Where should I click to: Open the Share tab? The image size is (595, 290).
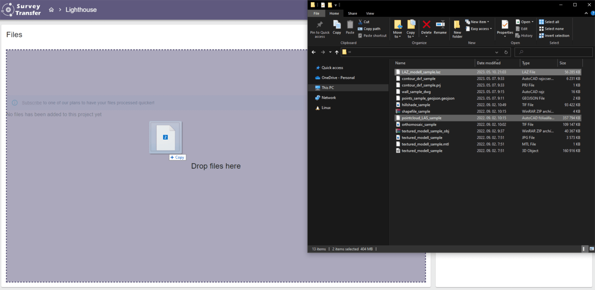(x=352, y=13)
